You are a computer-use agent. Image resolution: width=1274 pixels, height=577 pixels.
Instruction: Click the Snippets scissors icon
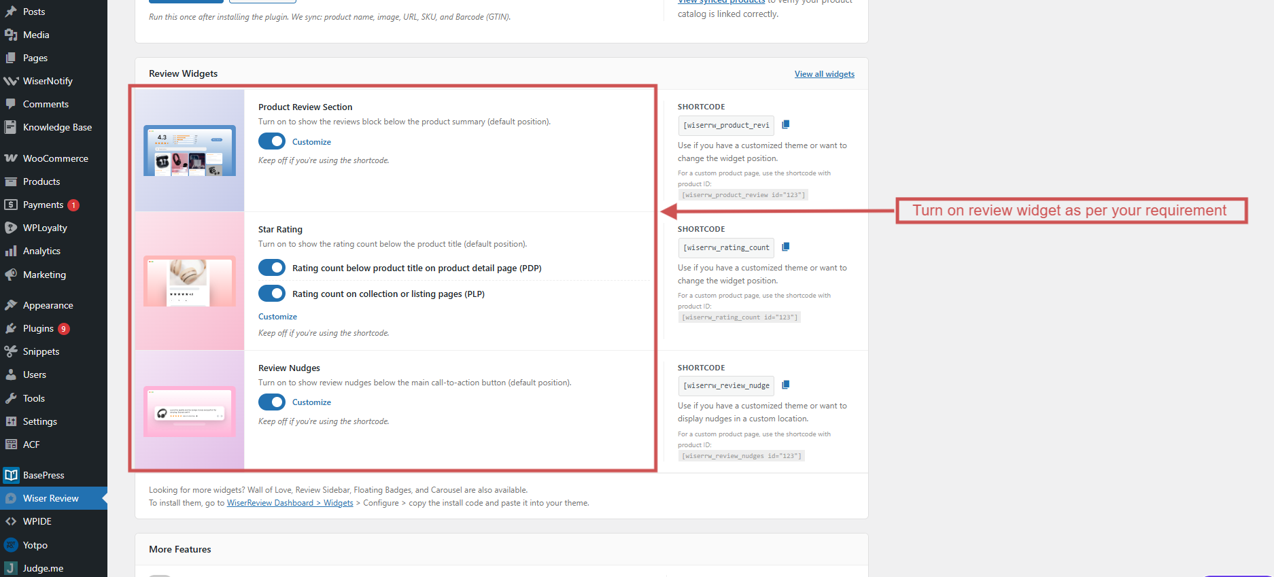[11, 351]
